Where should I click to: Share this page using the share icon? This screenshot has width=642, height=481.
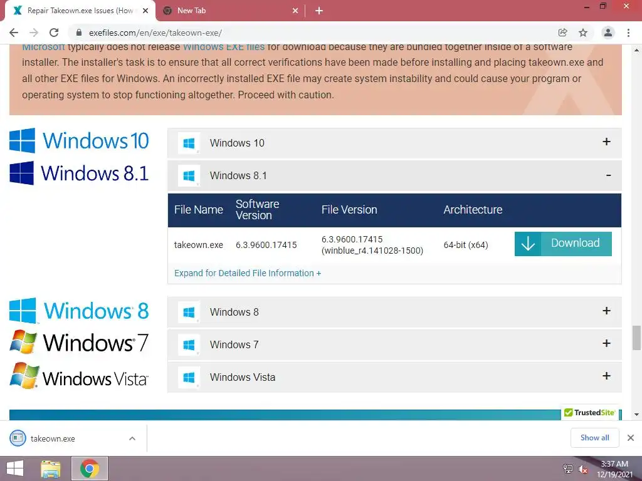tap(563, 33)
